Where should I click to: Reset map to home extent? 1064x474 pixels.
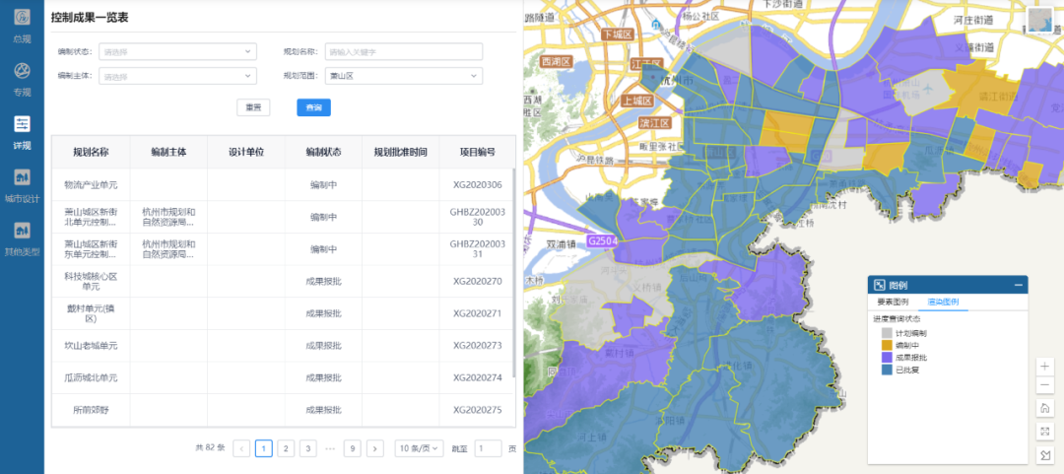(1044, 408)
